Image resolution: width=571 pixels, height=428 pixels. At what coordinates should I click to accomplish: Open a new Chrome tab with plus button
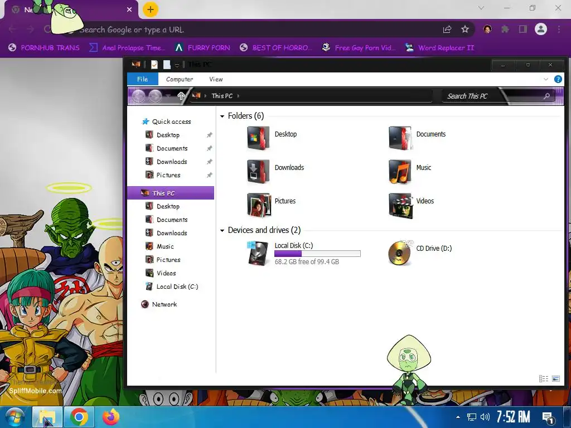pos(151,9)
